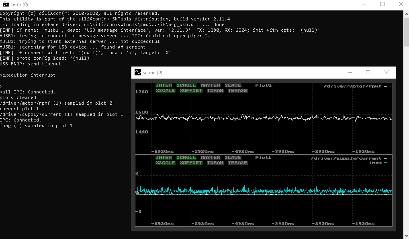Toggle SCROLL in Plot0

point(186,85)
